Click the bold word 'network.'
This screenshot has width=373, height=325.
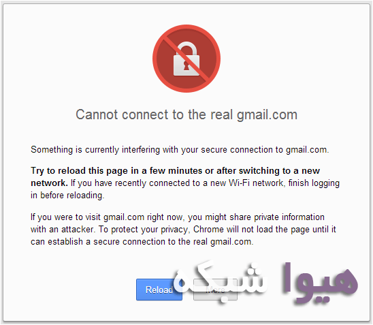(x=49, y=183)
